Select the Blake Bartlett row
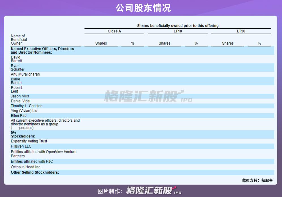This screenshot has height=197, width=282. pos(142,81)
